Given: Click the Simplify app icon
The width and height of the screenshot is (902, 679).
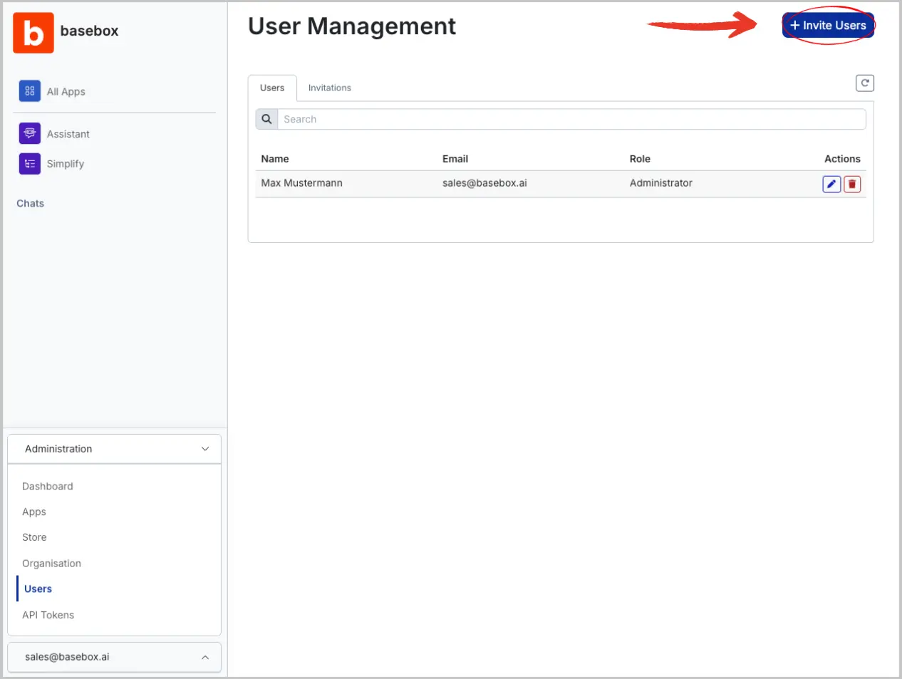Looking at the screenshot, I should pos(29,164).
